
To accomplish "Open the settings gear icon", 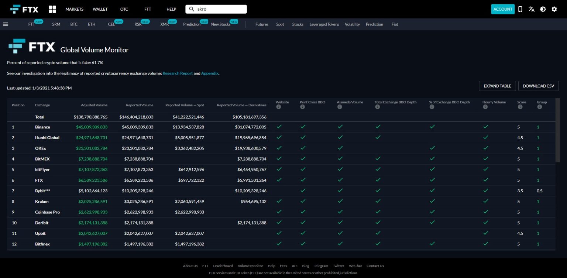I will [x=554, y=9].
